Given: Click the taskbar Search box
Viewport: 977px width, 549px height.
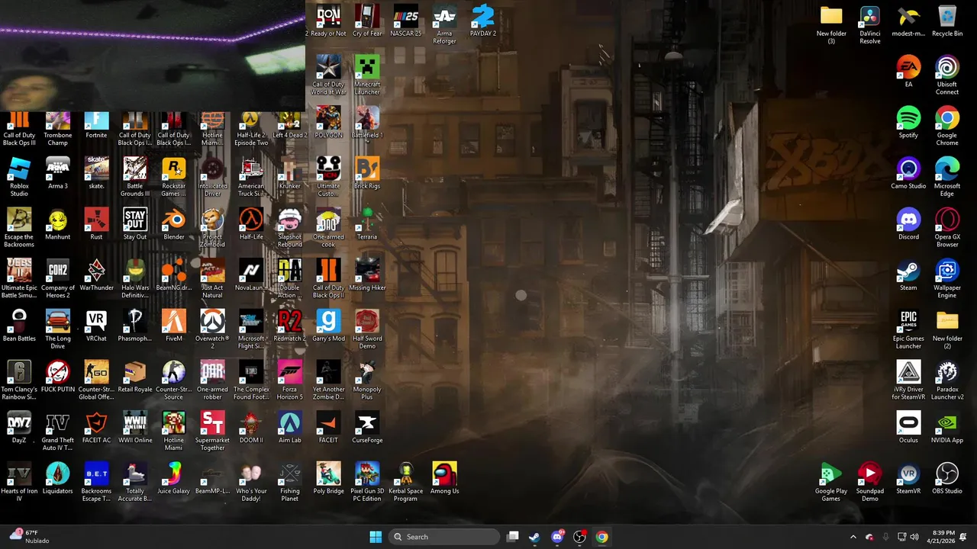Looking at the screenshot, I should (x=445, y=537).
